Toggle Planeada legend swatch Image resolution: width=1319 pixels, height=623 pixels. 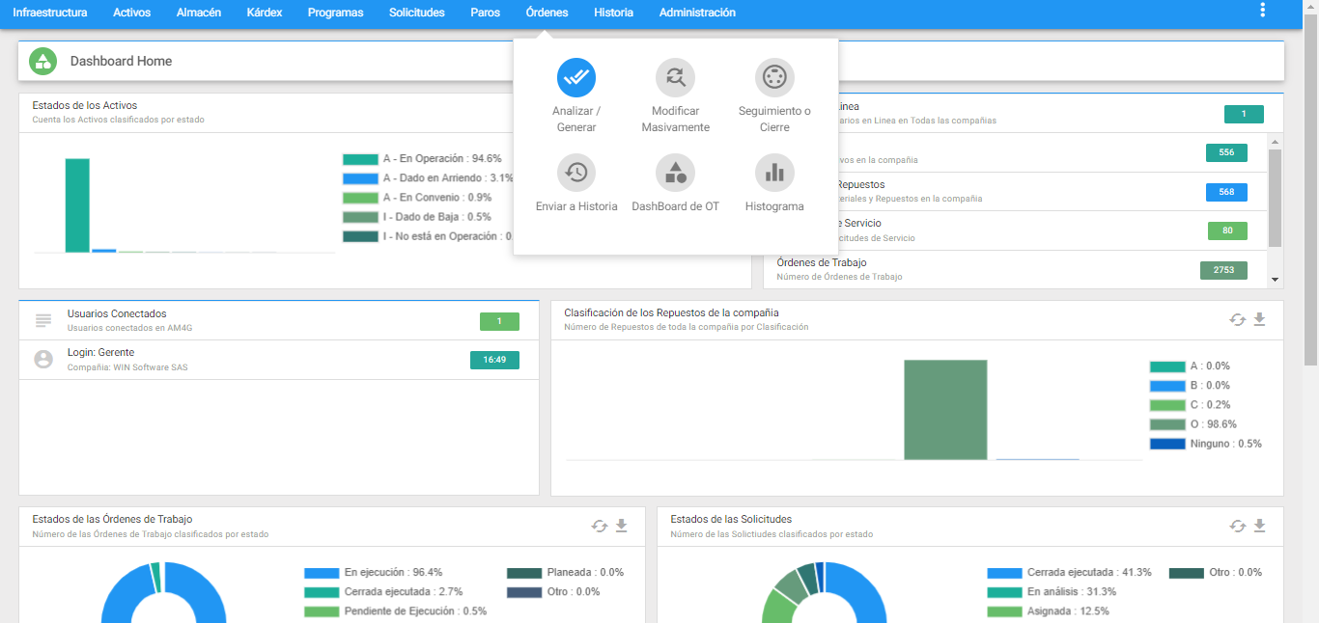coord(524,573)
